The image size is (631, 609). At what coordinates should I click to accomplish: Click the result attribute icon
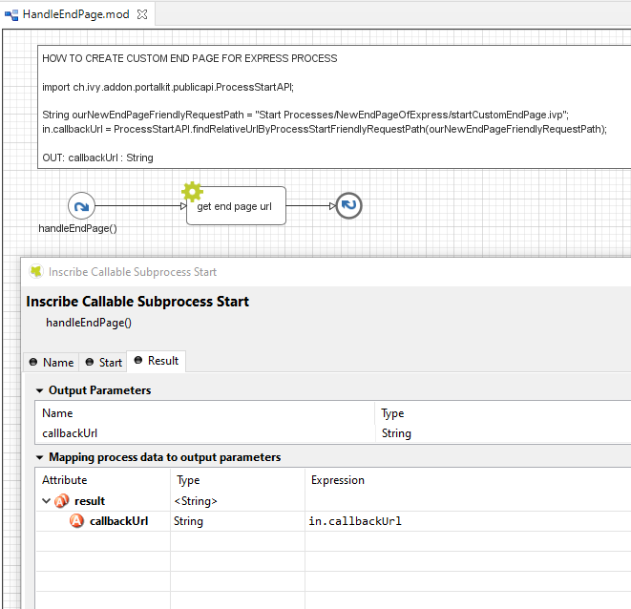(x=61, y=501)
